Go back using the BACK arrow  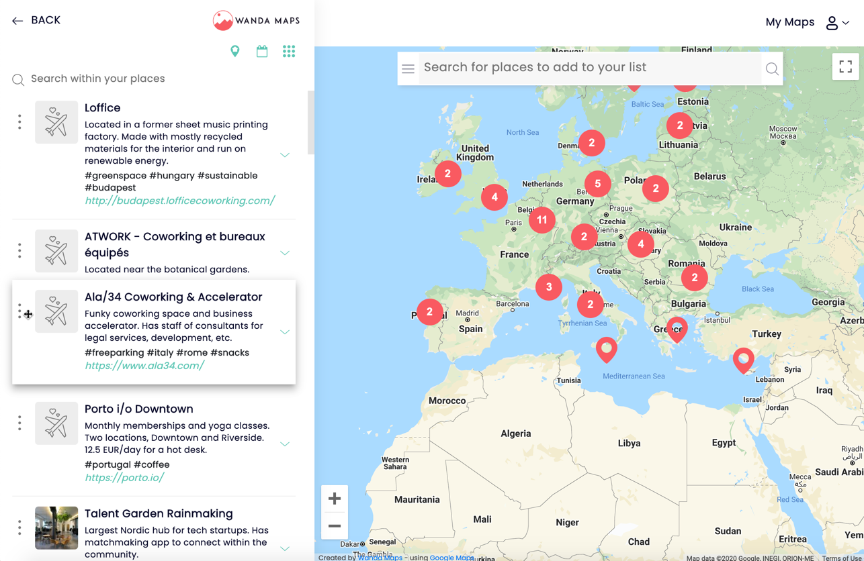(x=36, y=21)
